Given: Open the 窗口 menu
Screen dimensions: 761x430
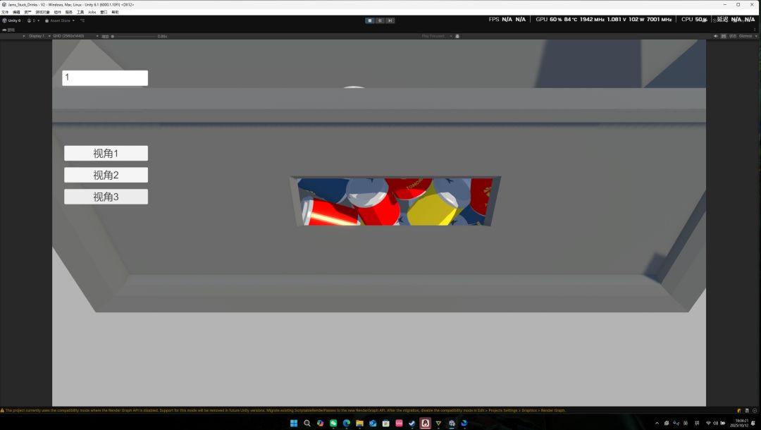Looking at the screenshot, I should click(104, 12).
